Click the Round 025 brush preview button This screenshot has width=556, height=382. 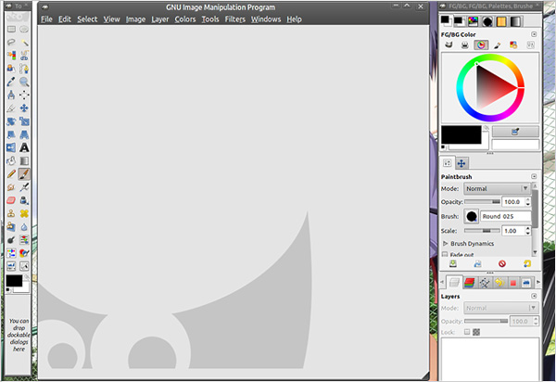tap(472, 216)
